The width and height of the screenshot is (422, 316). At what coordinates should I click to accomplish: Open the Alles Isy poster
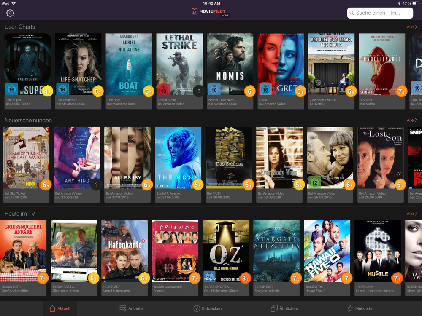[x=127, y=158]
